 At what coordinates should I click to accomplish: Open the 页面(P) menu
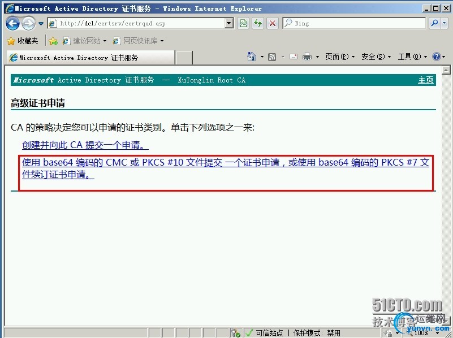pyautogui.click(x=340, y=57)
